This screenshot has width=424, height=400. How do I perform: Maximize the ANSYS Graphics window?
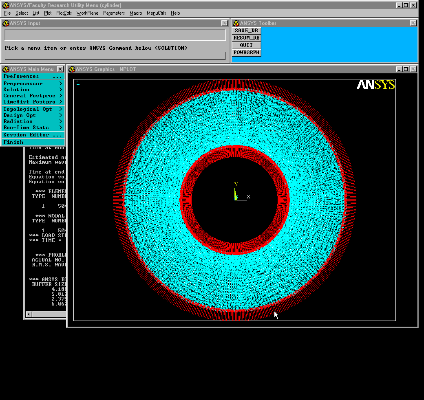[406, 69]
